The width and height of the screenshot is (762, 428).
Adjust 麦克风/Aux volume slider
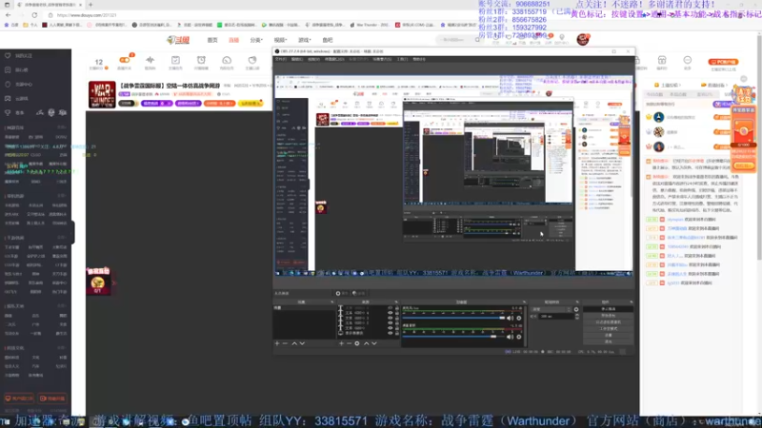[x=454, y=318]
